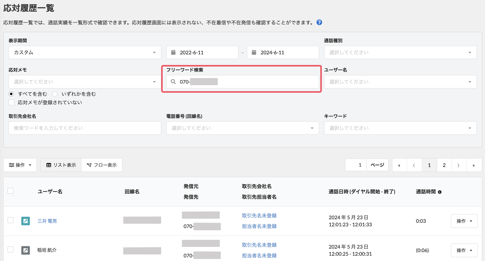Click the フリーワード検索 input field
485x261 pixels.
point(243,82)
